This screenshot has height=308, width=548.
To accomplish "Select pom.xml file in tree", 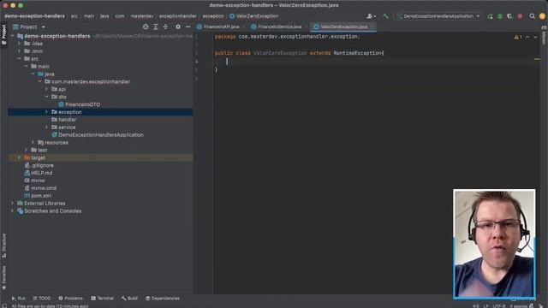I will click(x=41, y=196).
